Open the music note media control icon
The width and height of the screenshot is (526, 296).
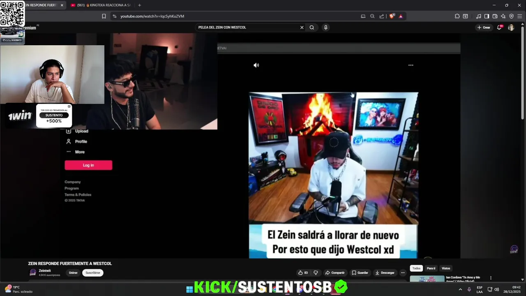(478, 16)
